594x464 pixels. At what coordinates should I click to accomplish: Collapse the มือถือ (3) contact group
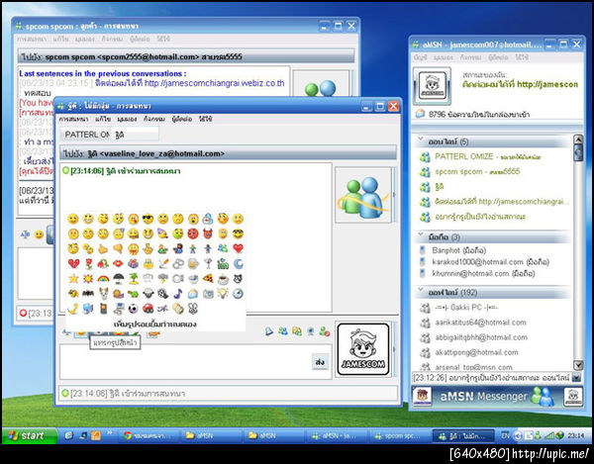click(421, 235)
